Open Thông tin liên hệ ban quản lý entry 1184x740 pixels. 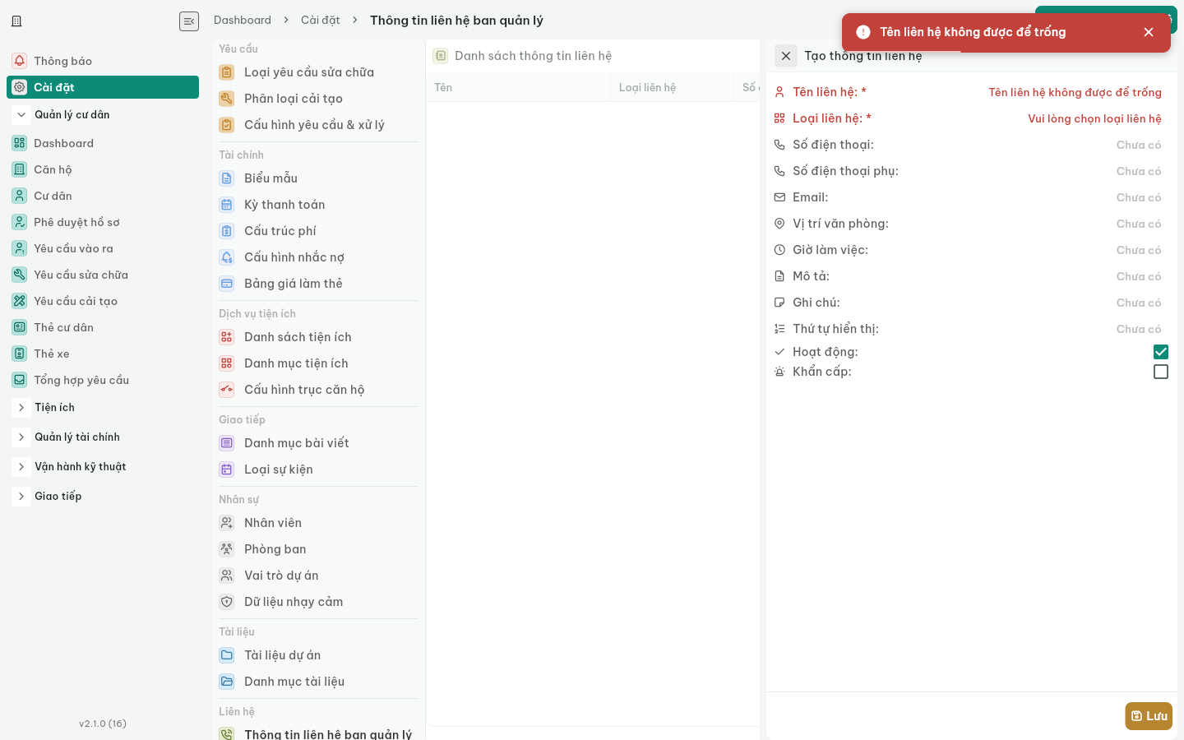[318, 733]
